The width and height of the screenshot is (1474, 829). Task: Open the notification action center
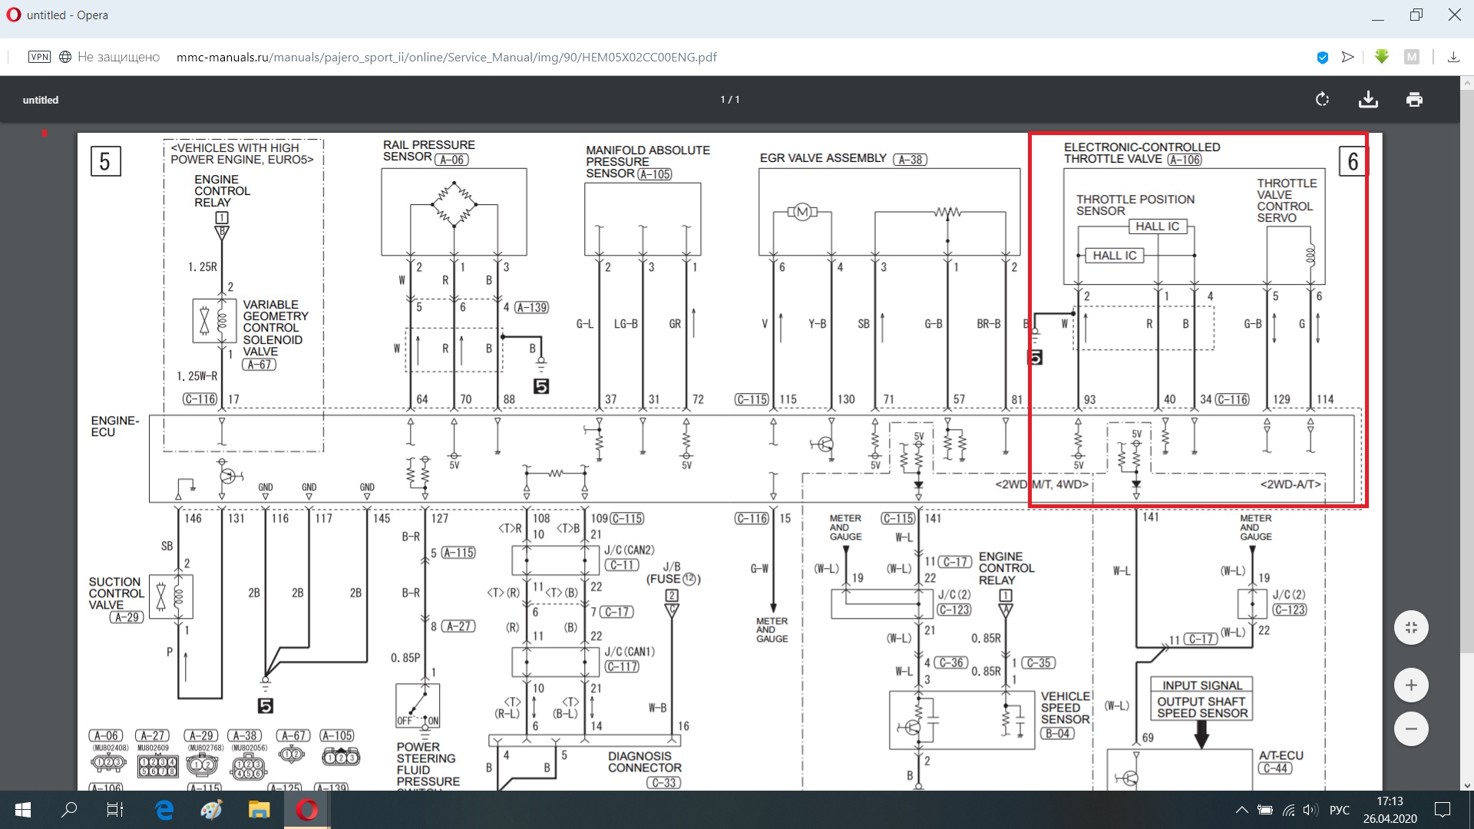[1443, 810]
